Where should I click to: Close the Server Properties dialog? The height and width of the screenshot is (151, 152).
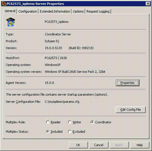pos(148,4)
